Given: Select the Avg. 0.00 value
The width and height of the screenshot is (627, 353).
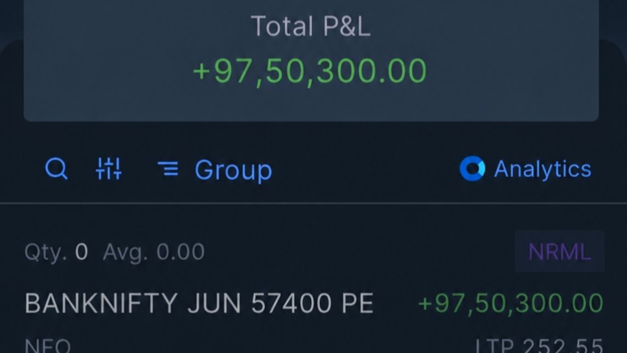Looking at the screenshot, I should [154, 252].
